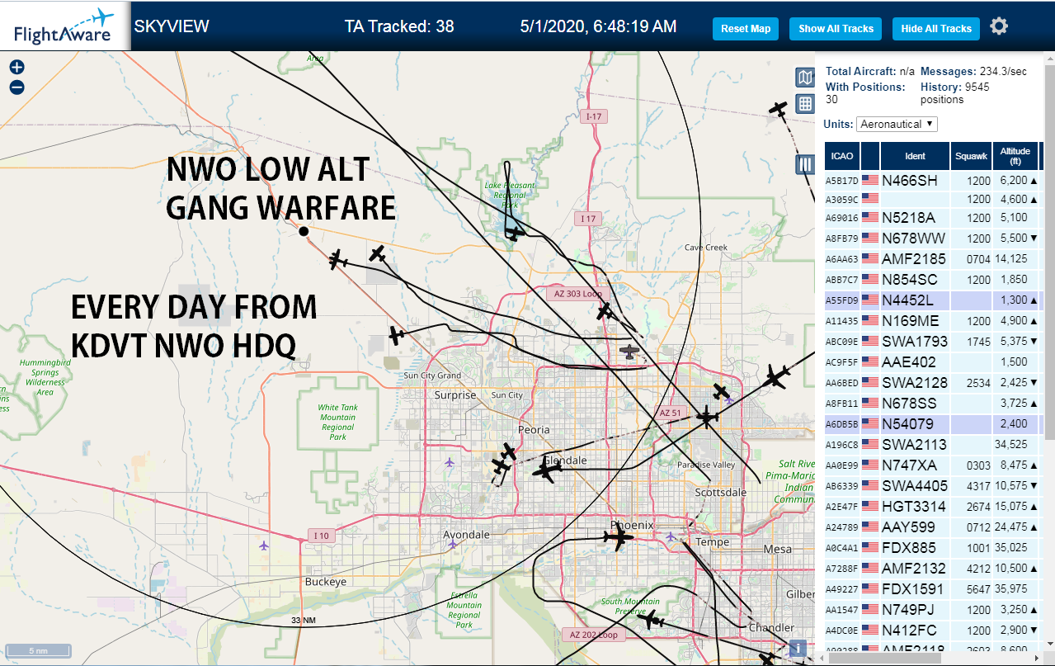Select the N749PJ ident cell
The width and height of the screenshot is (1055, 666).
point(914,610)
